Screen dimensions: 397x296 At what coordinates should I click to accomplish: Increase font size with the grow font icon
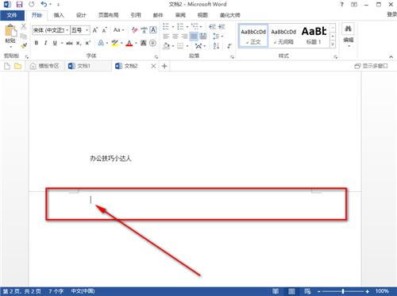(x=95, y=30)
